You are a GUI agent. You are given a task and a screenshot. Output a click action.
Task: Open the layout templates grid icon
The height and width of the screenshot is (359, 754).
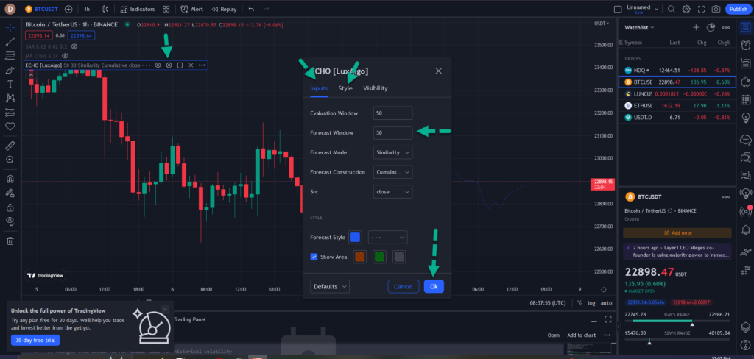(166, 9)
